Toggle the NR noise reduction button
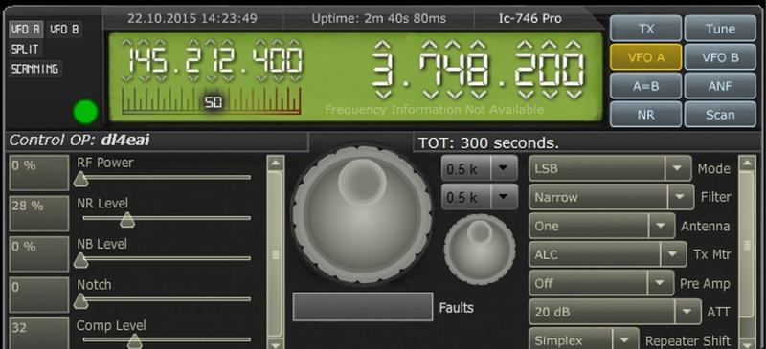766x349 pixels. coord(645,115)
